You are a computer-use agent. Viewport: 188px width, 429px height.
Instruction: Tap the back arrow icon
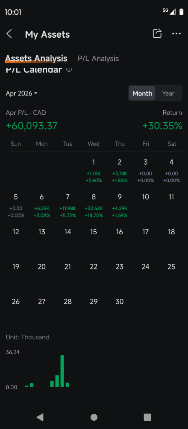(9, 34)
